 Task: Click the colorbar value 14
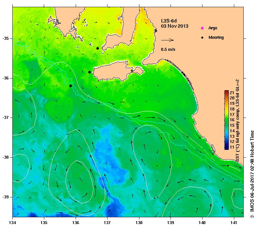point(232,131)
